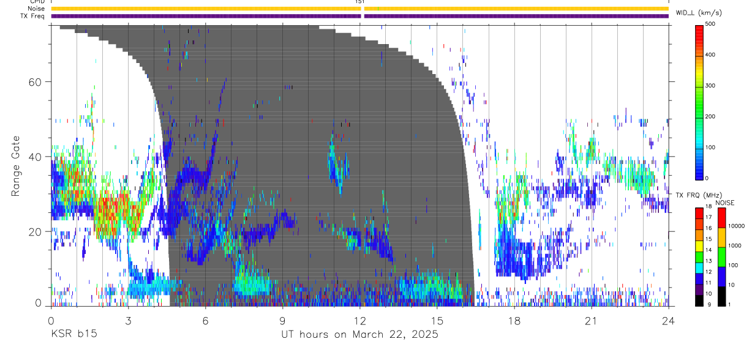Click the 'TX Freq' row label at top left
This screenshot has height=347, width=752.
(x=34, y=16)
